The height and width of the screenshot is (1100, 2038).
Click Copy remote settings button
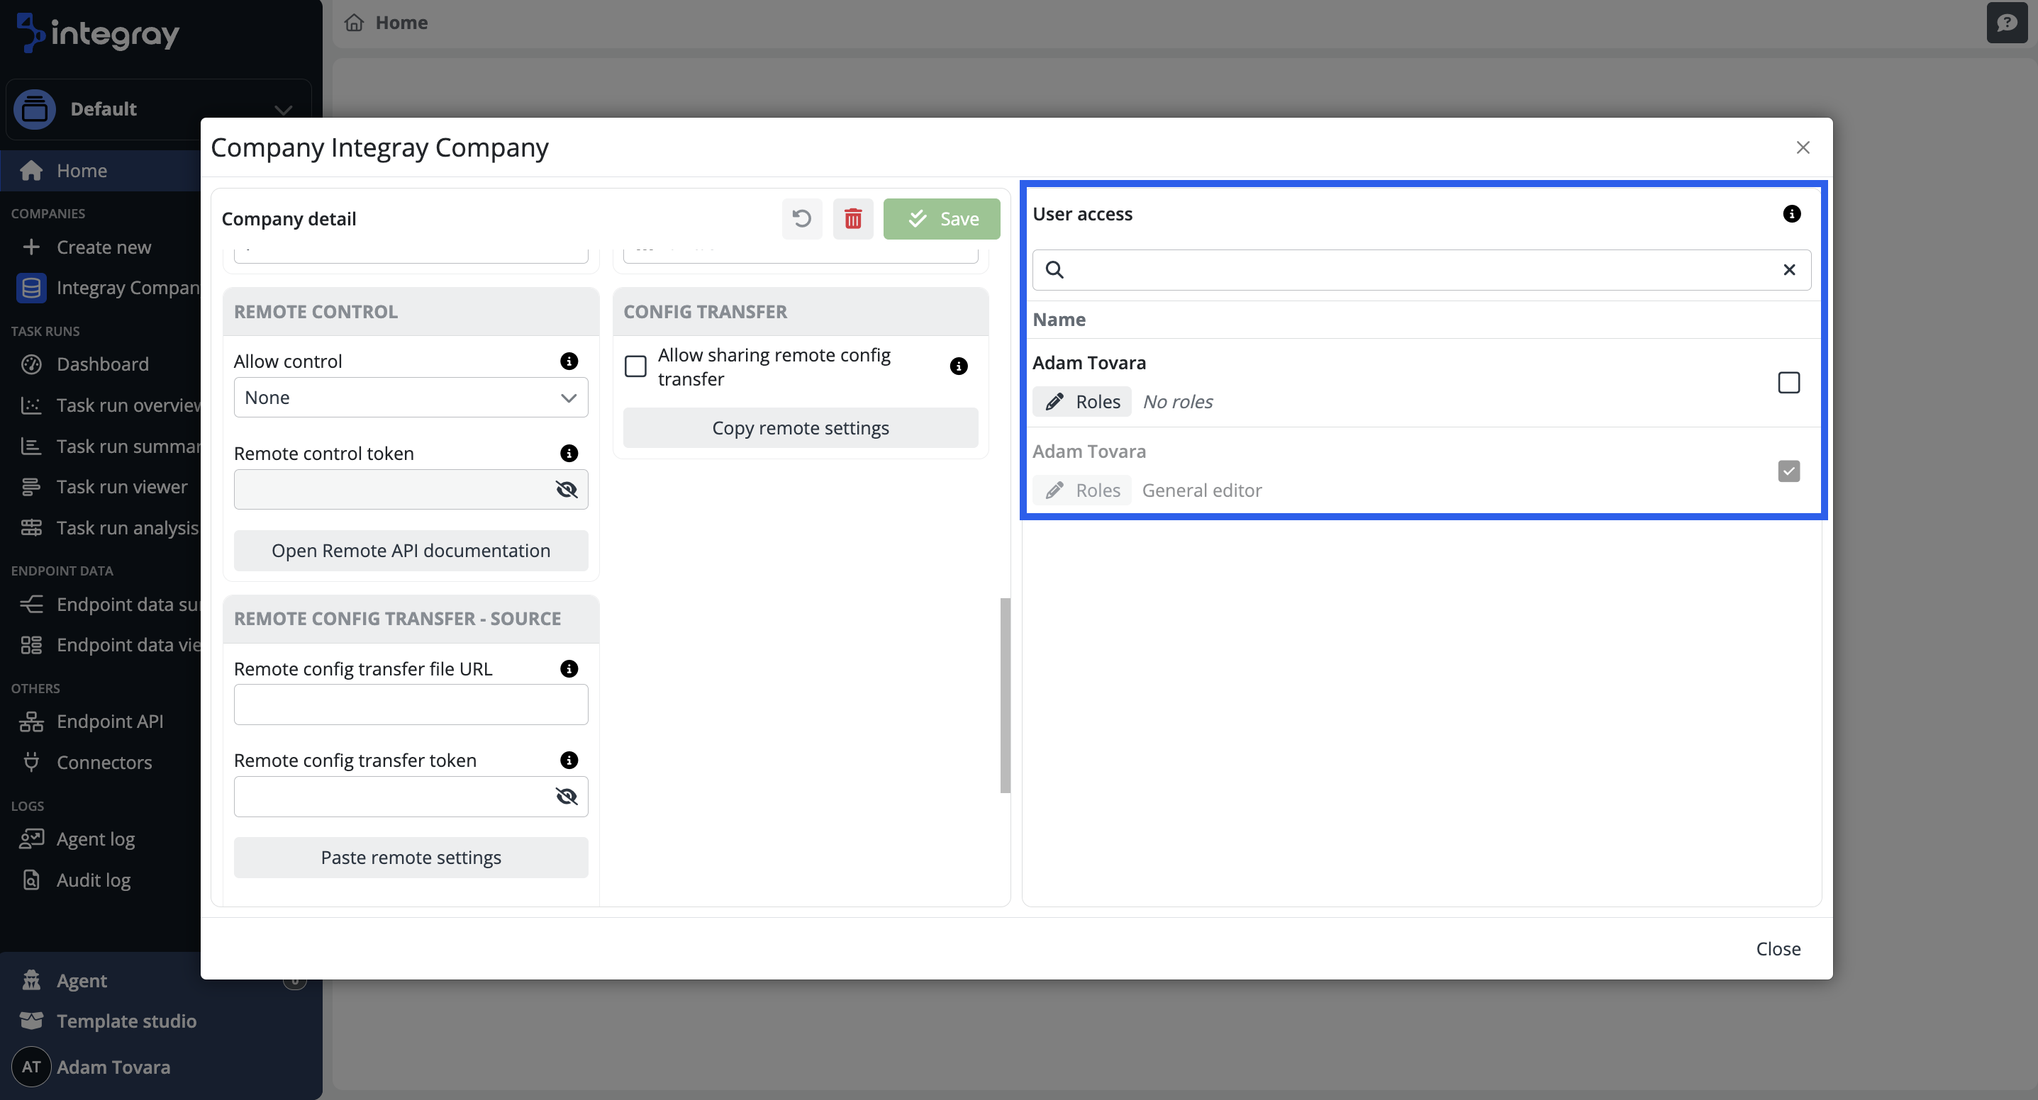coord(800,429)
